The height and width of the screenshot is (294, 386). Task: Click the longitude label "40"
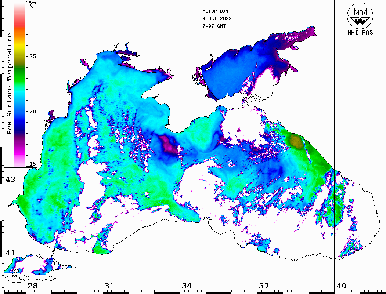point(341,286)
